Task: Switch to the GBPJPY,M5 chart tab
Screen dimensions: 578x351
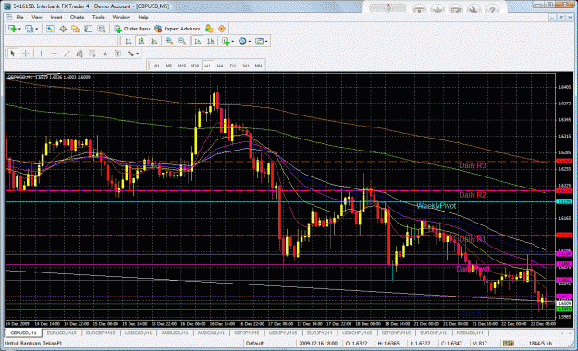Action: (247, 333)
